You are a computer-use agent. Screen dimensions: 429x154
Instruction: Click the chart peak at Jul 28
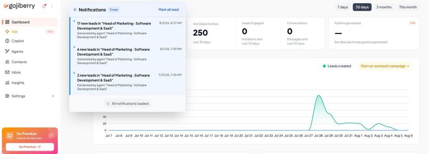tap(319, 95)
